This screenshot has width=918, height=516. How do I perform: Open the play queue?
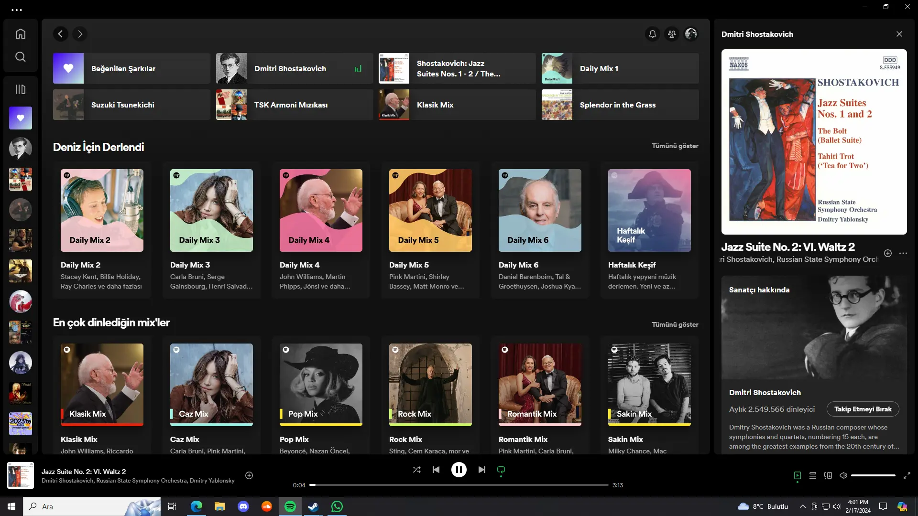813,475
